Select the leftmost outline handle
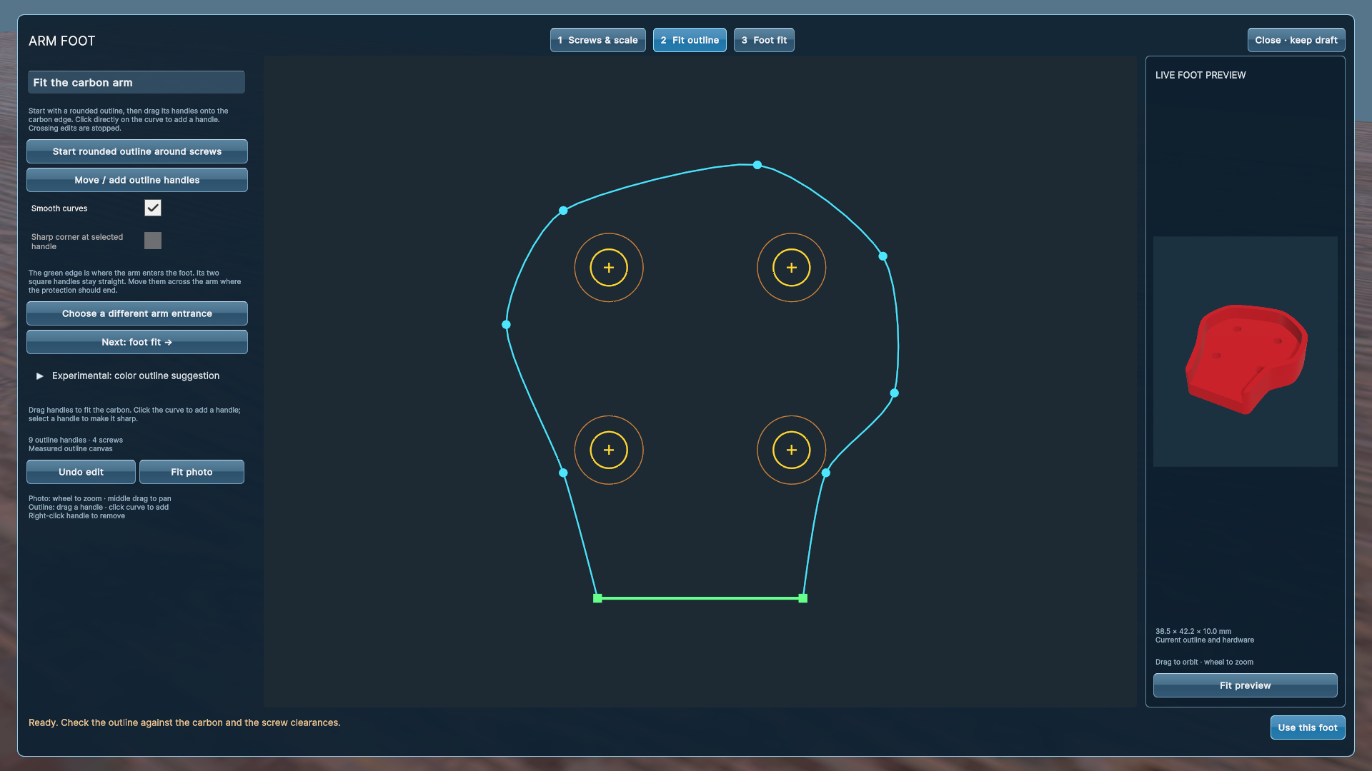The image size is (1372, 771). pos(507,325)
